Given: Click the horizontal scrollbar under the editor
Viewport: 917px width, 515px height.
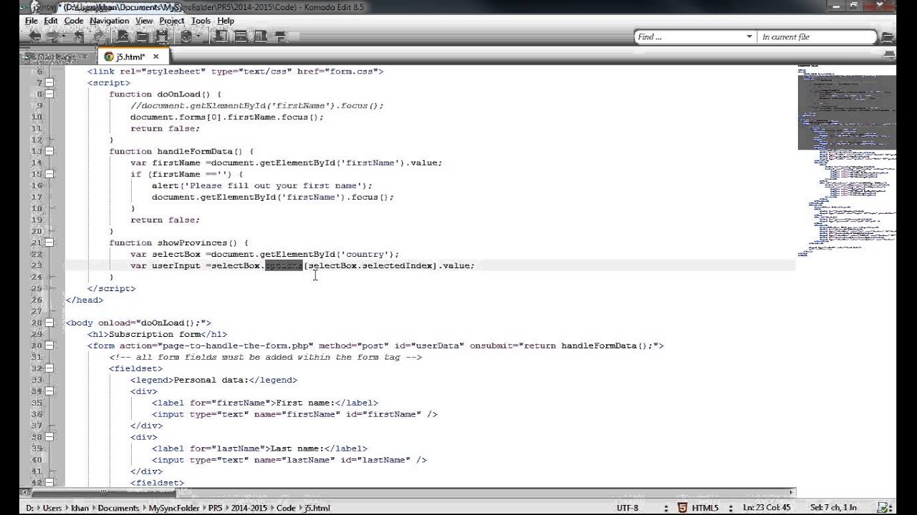Looking at the screenshot, I should (407, 492).
